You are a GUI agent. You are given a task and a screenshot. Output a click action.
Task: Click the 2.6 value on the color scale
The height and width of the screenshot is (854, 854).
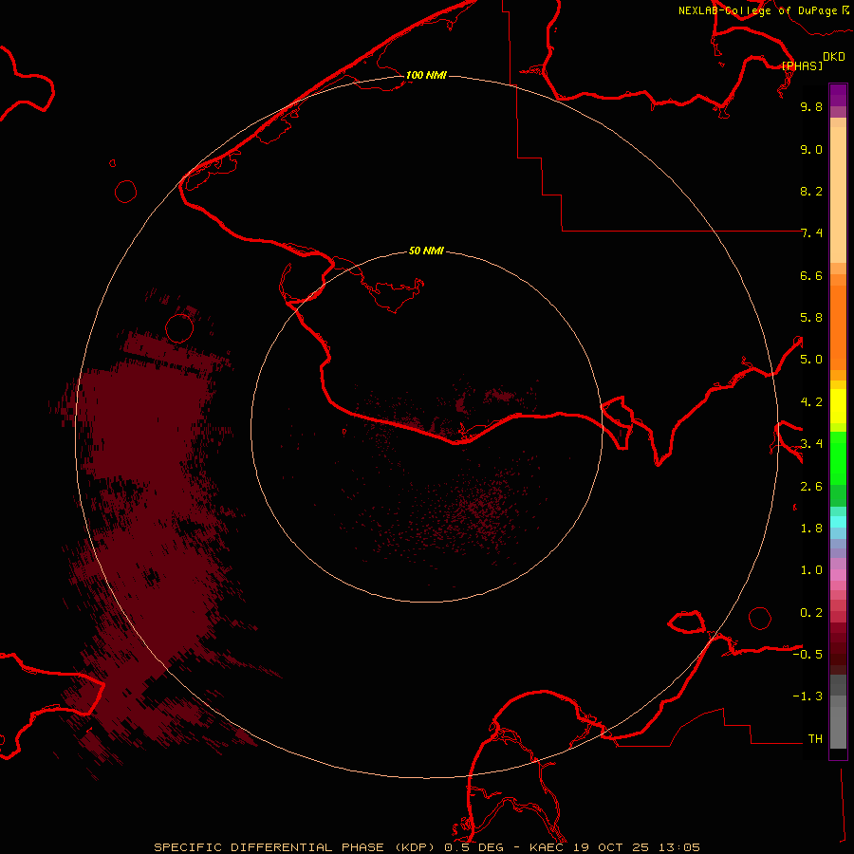click(x=811, y=487)
